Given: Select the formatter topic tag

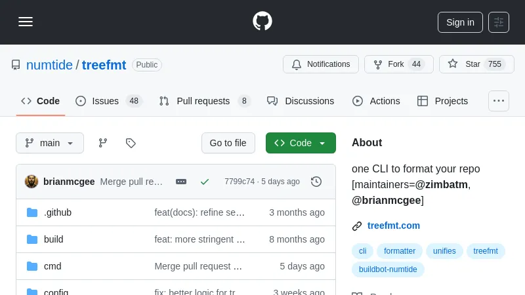Looking at the screenshot, I should pos(400,251).
